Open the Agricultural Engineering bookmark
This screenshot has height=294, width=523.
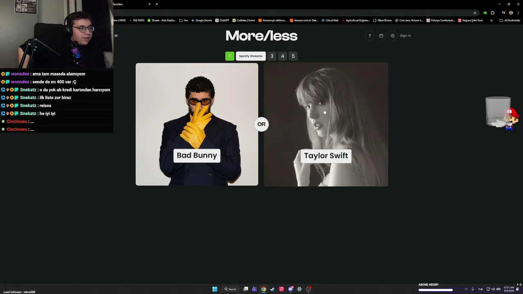pyautogui.click(x=355, y=20)
